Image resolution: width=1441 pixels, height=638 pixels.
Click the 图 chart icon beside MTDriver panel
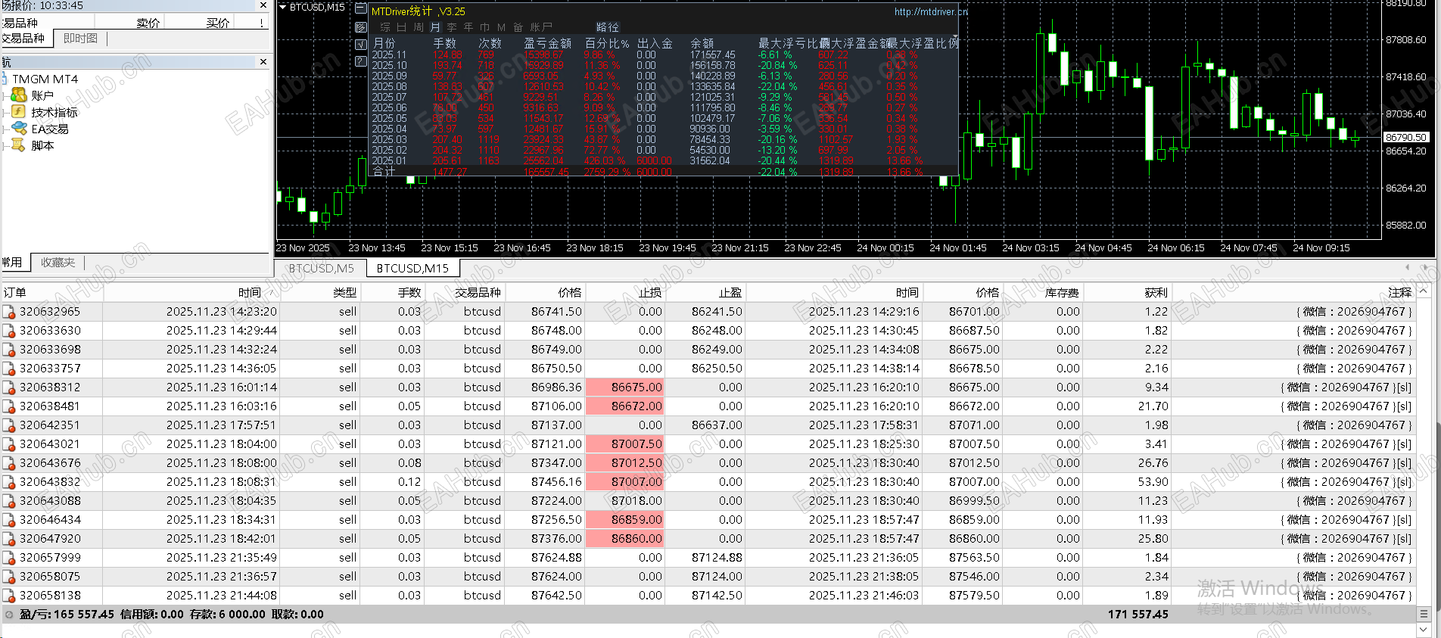coord(361,27)
